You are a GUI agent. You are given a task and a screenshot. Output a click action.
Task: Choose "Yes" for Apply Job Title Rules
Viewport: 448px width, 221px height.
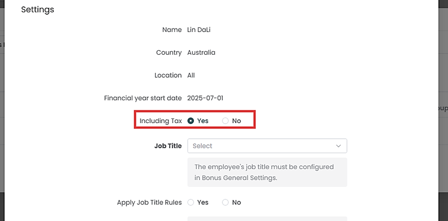click(x=191, y=203)
